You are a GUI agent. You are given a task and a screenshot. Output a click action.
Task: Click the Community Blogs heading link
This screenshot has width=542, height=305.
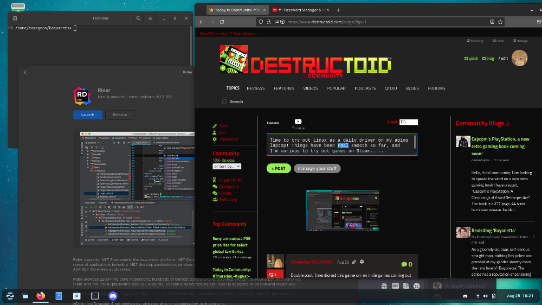click(x=482, y=123)
